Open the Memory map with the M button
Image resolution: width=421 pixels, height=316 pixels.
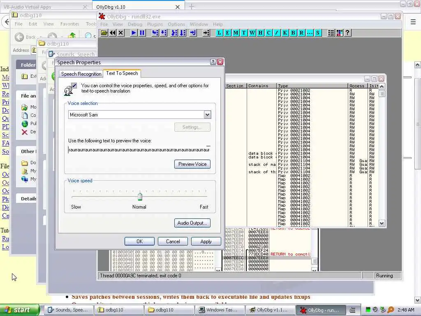236,33
